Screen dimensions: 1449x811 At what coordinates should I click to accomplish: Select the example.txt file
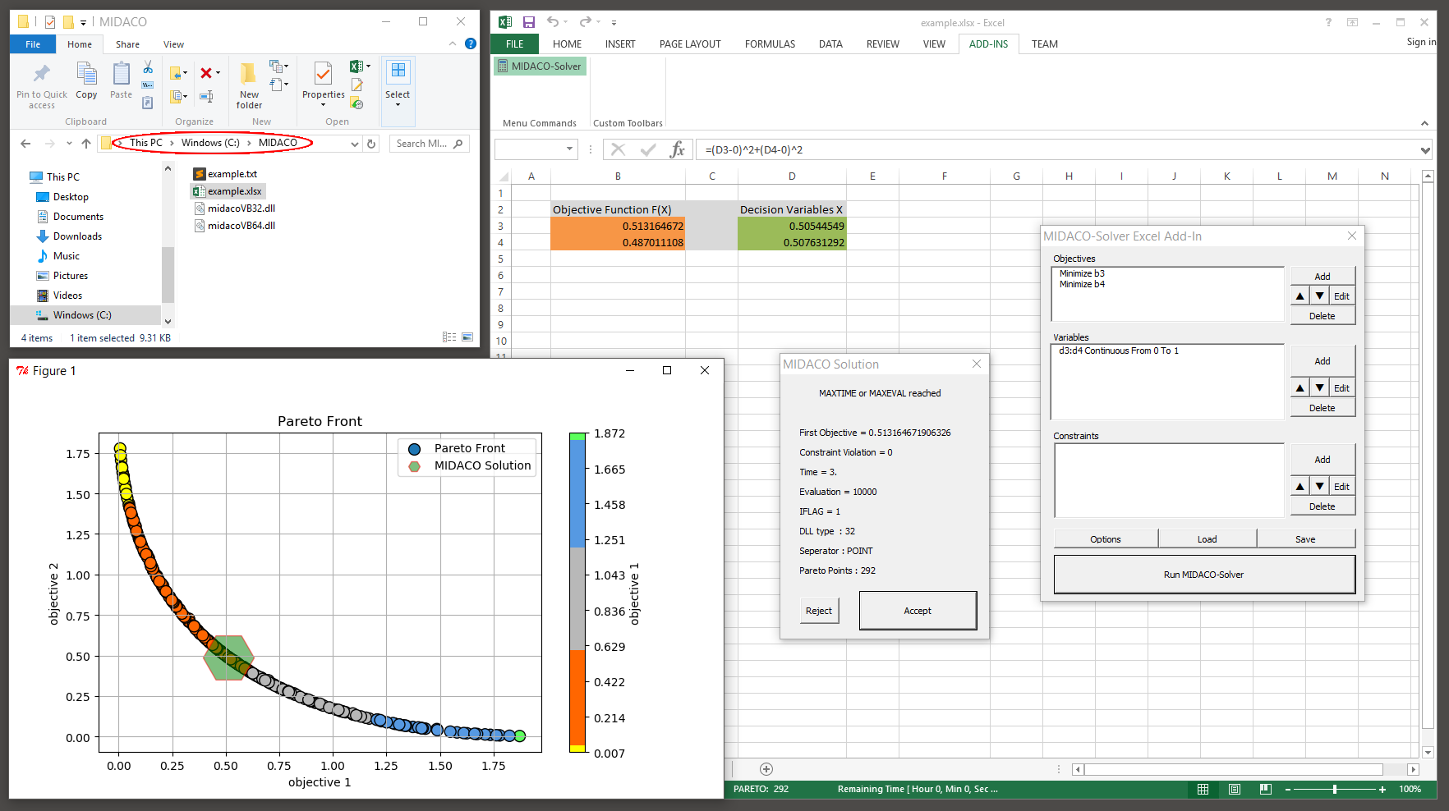(x=225, y=174)
